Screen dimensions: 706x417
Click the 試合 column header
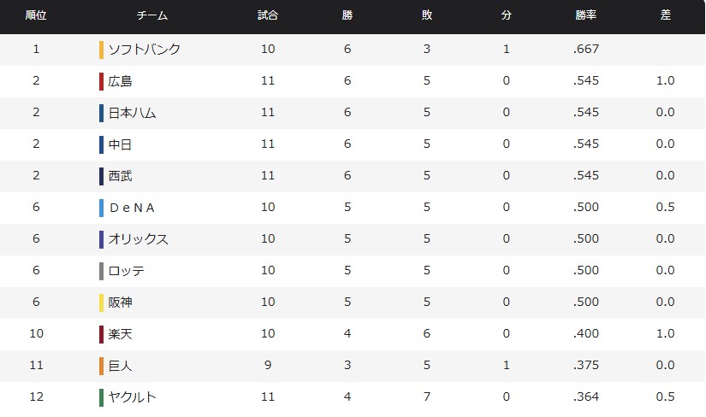tap(268, 16)
